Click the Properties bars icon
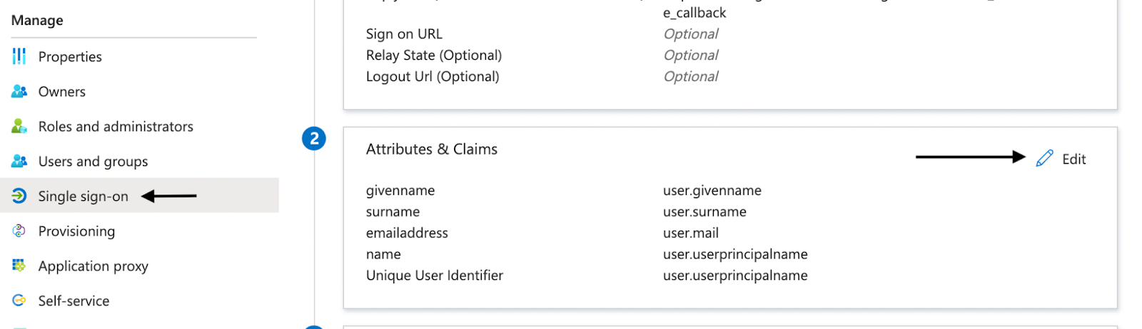Screen dimensions: 1142x329 click(x=19, y=56)
